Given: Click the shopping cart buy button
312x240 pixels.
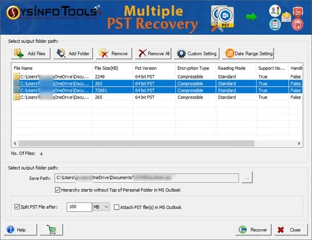Looking at the screenshot, I should (x=51, y=230).
